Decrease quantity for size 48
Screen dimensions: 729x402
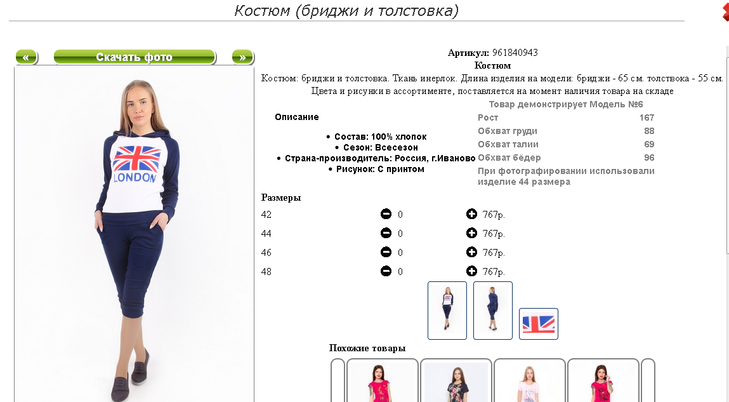(x=386, y=271)
